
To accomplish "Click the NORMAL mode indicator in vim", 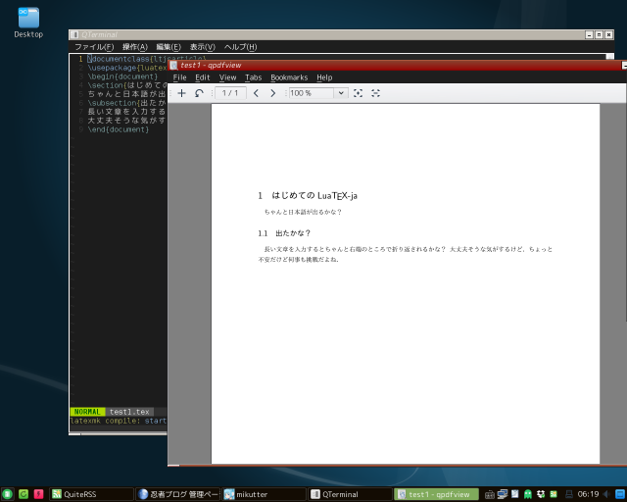I will click(x=87, y=412).
